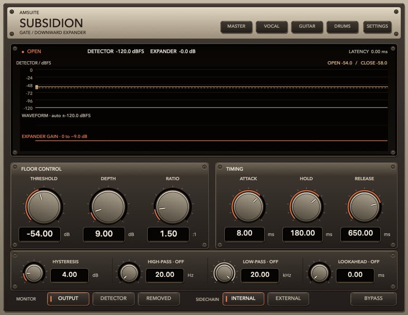Click the LOOKAHEAD · OFF label
The height and width of the screenshot is (315, 408).
(x=359, y=261)
